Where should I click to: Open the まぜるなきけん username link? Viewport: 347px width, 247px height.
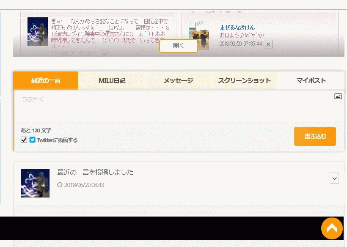click(237, 27)
